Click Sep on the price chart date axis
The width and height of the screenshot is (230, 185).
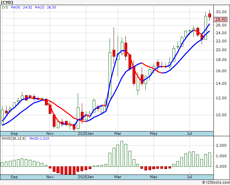(x=14, y=133)
